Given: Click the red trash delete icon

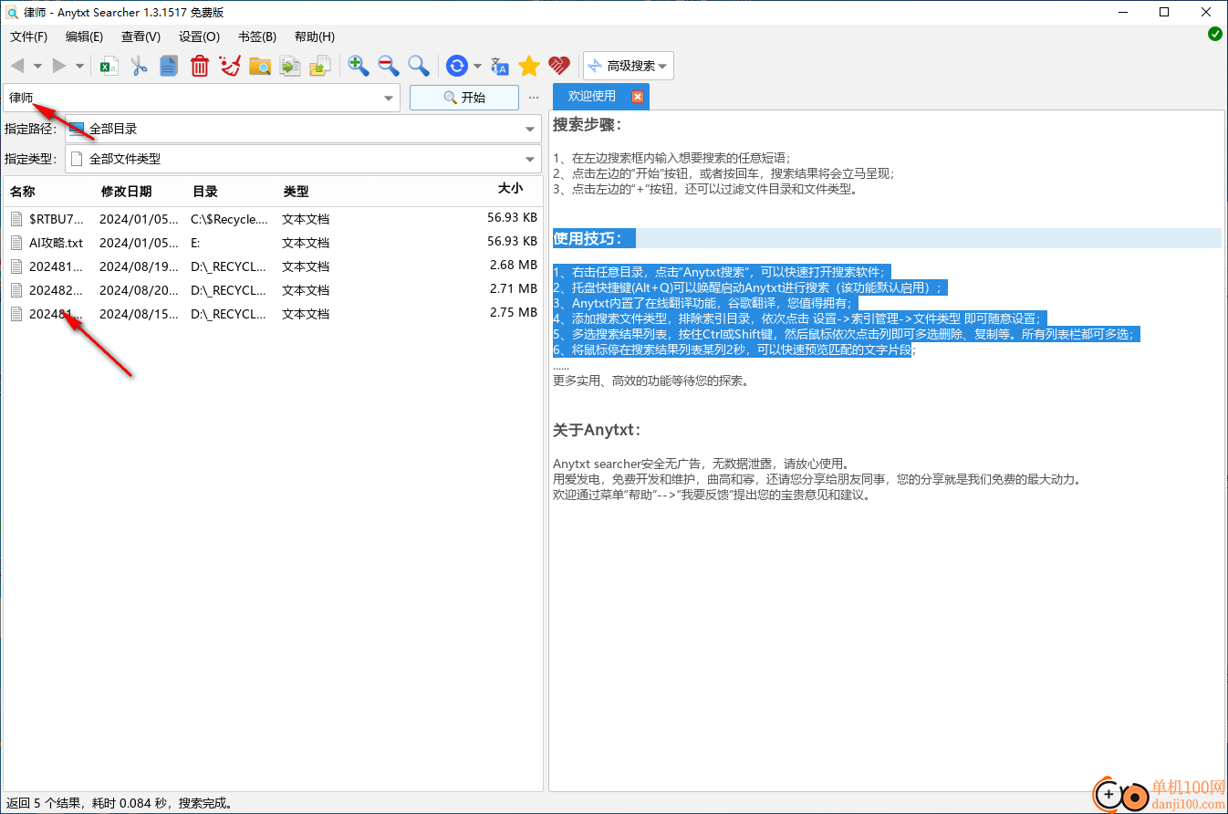Looking at the screenshot, I should point(200,66).
